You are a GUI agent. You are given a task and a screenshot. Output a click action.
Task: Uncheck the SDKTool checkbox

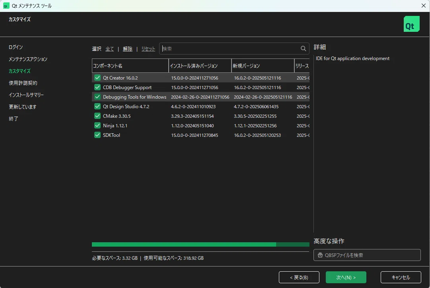pos(97,135)
